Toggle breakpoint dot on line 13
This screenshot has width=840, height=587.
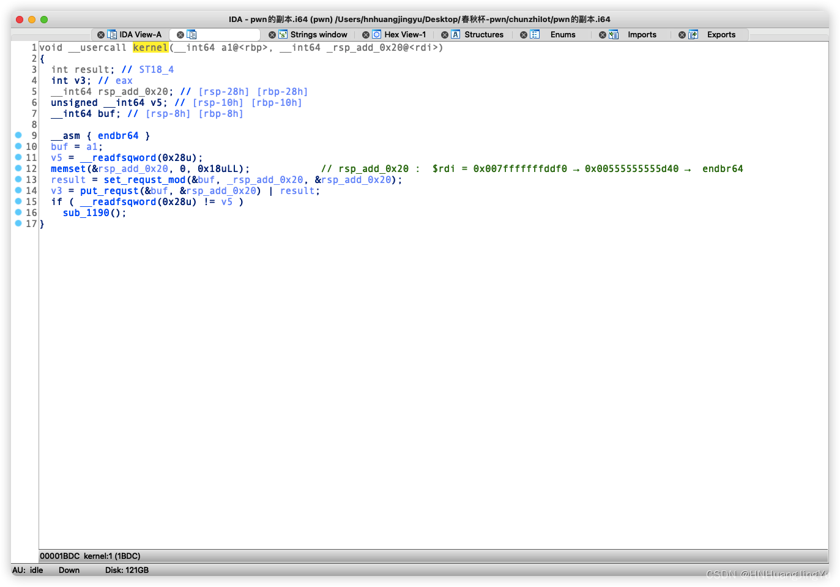[x=18, y=179]
